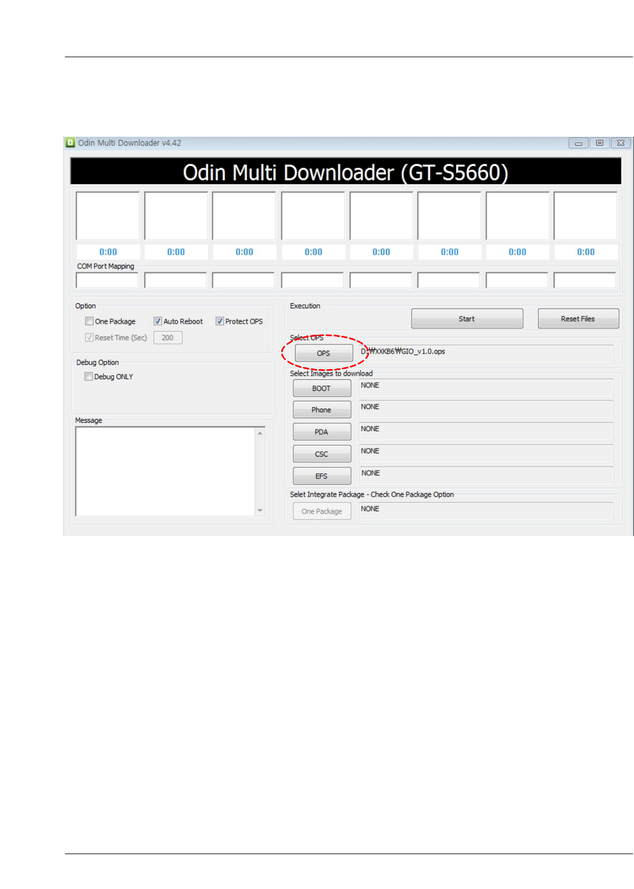Maximize the Odin Multi Downloader window
Viewport: 634px width, 889px height.
pyautogui.click(x=599, y=143)
